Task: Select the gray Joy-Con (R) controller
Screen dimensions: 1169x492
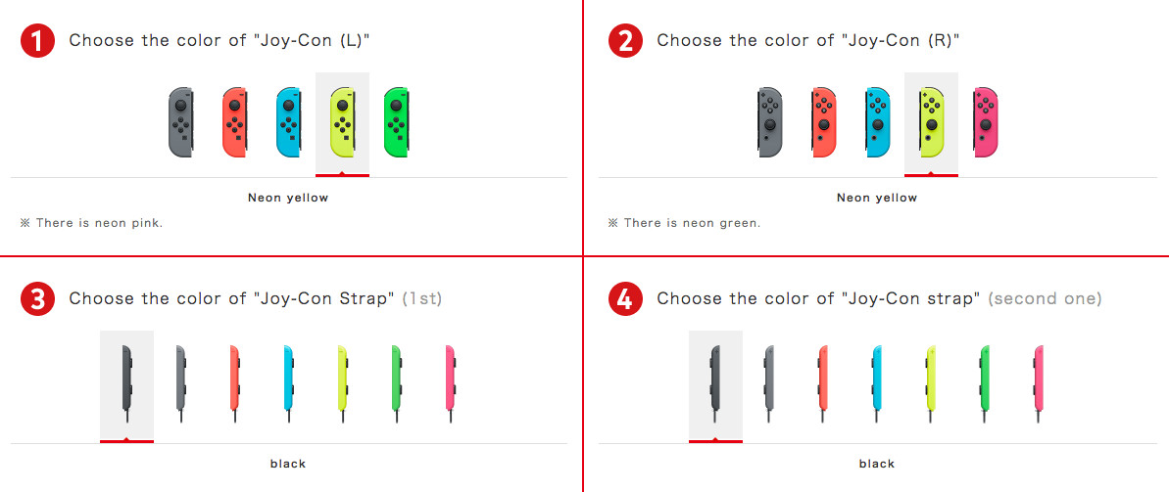Action: [770, 123]
